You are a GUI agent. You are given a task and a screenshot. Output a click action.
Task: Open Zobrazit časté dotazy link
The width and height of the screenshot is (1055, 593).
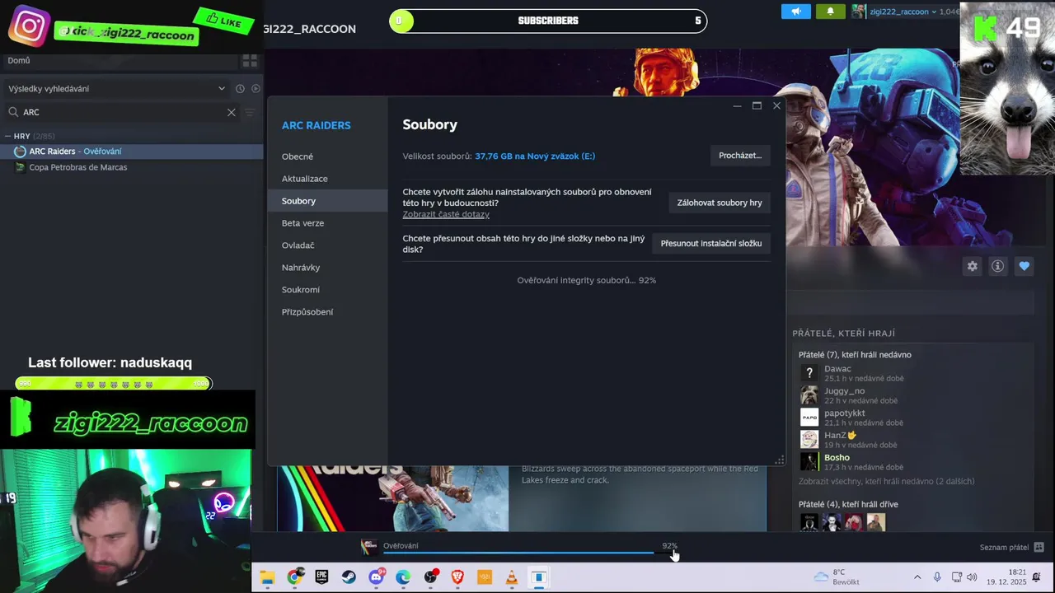[446, 214]
